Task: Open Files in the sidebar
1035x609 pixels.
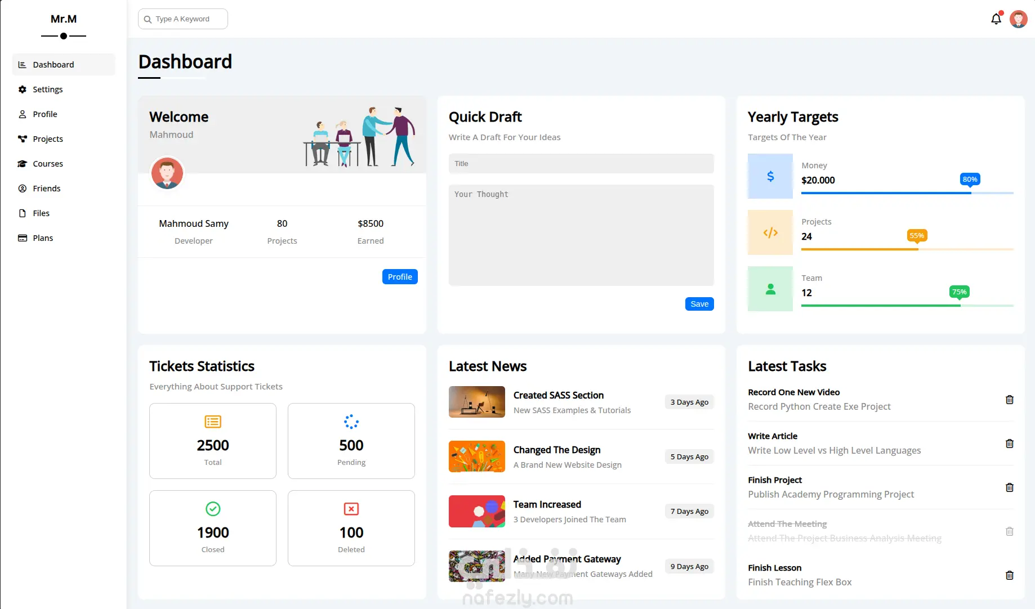Action: (64, 213)
